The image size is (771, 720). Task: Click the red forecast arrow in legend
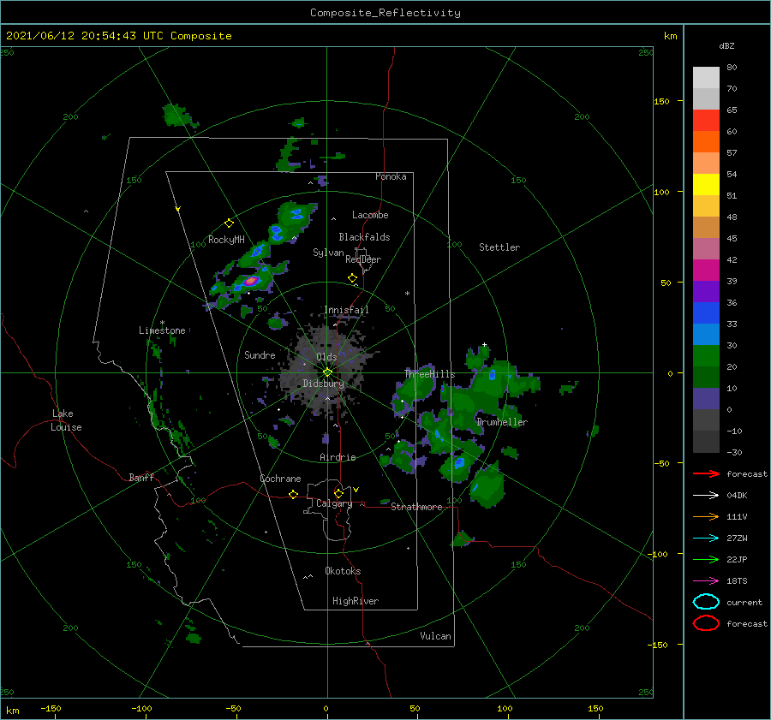click(706, 473)
